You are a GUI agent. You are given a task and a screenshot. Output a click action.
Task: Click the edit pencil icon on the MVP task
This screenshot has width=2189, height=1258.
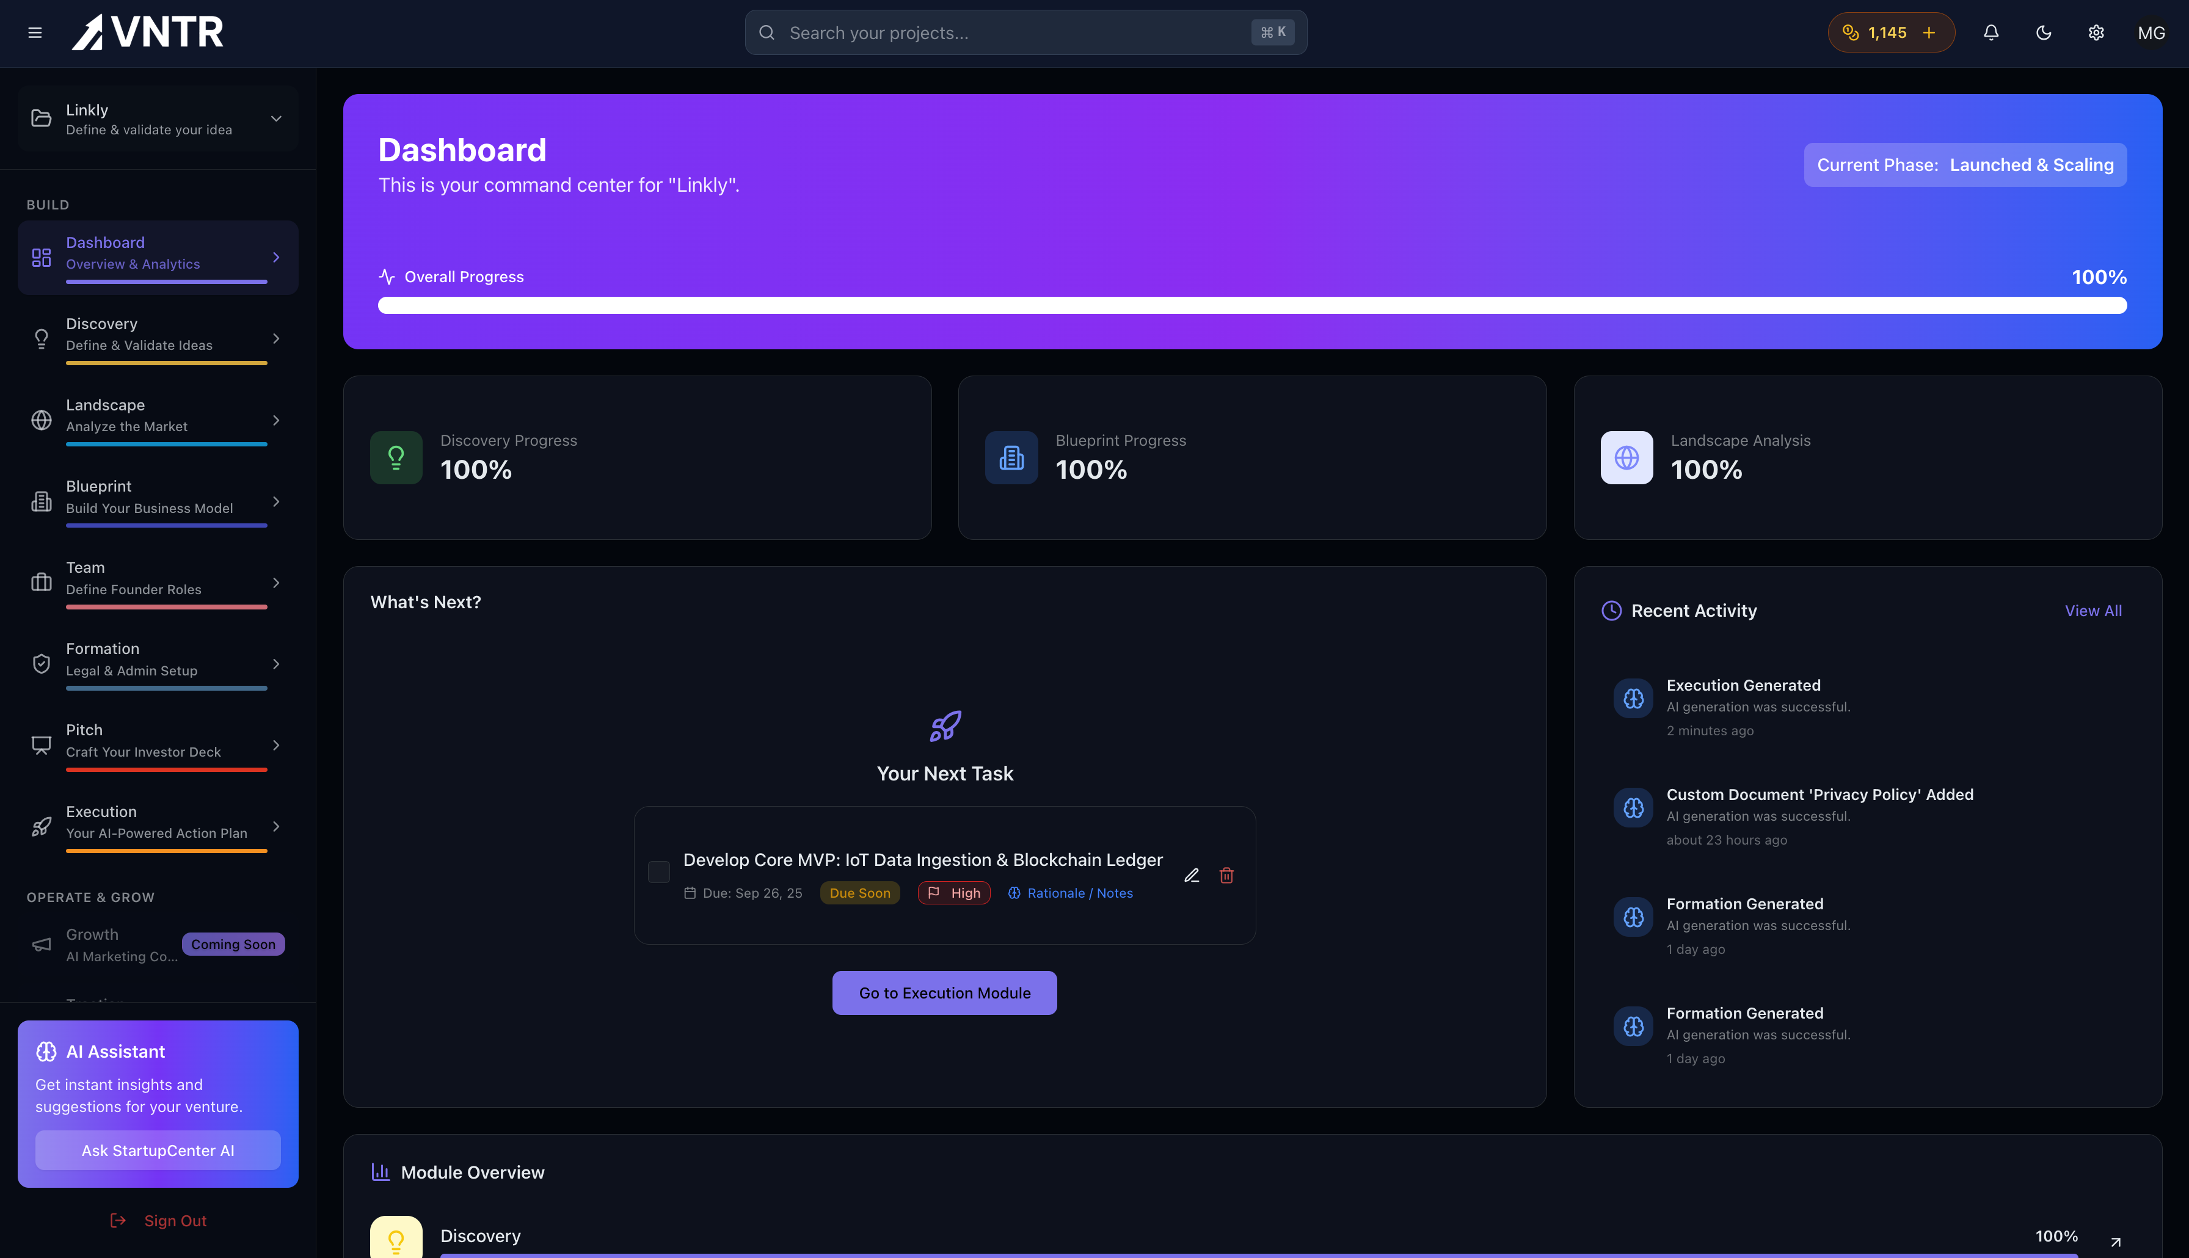[x=1192, y=875]
